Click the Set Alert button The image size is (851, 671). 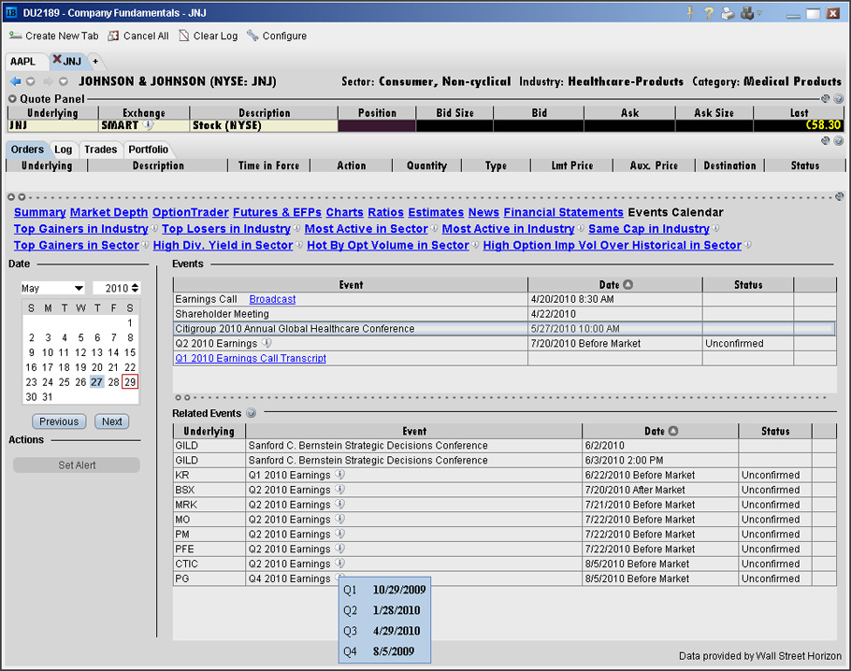pyautogui.click(x=77, y=464)
